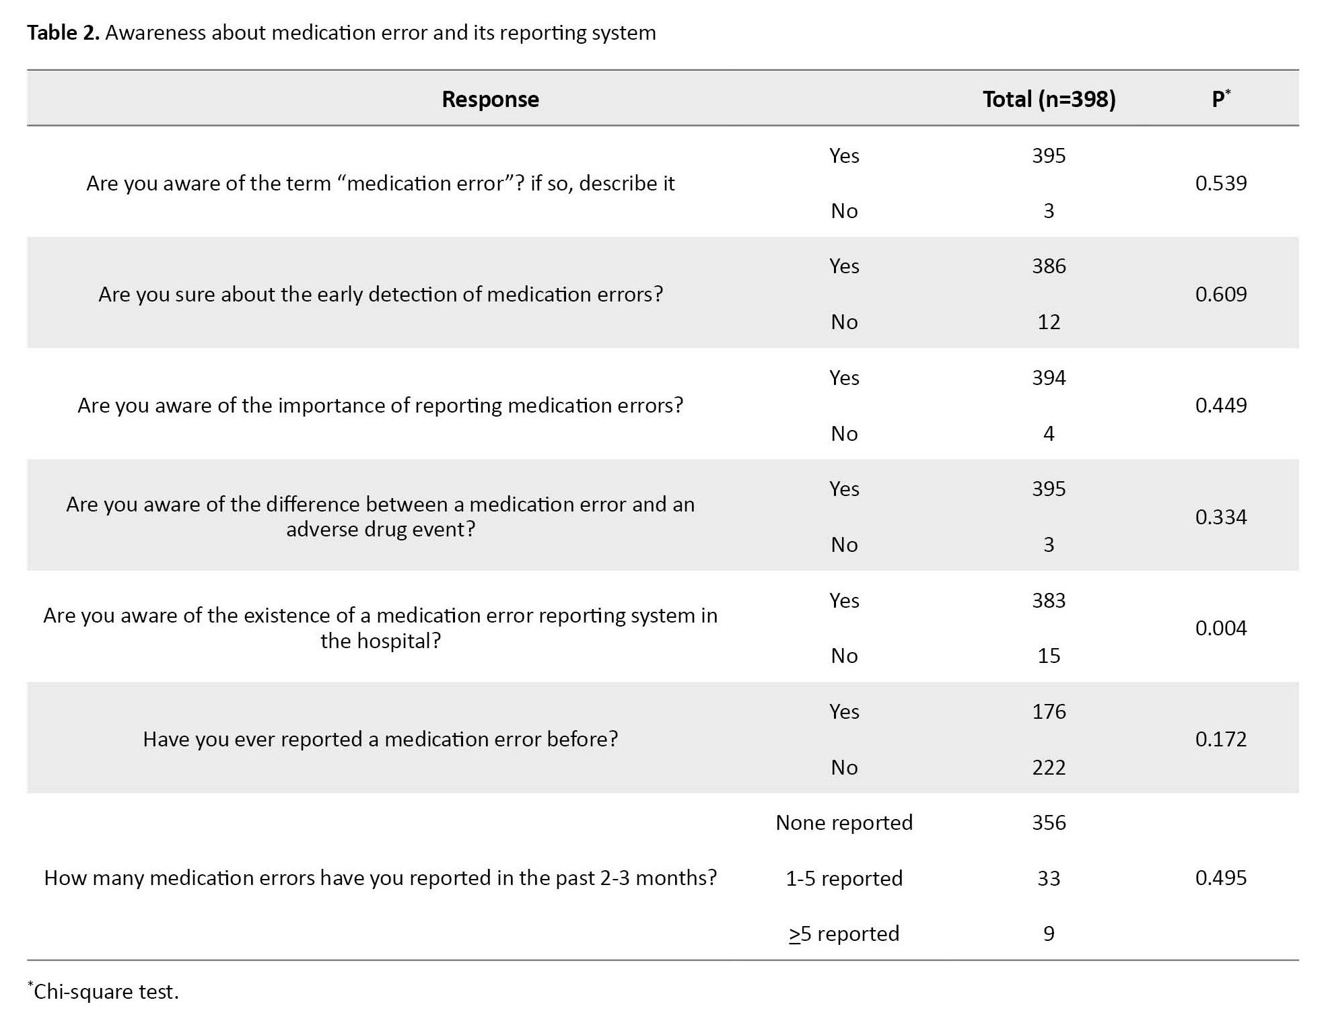Click the P* column header
The width and height of the screenshot is (1326, 1023).
click(1220, 99)
